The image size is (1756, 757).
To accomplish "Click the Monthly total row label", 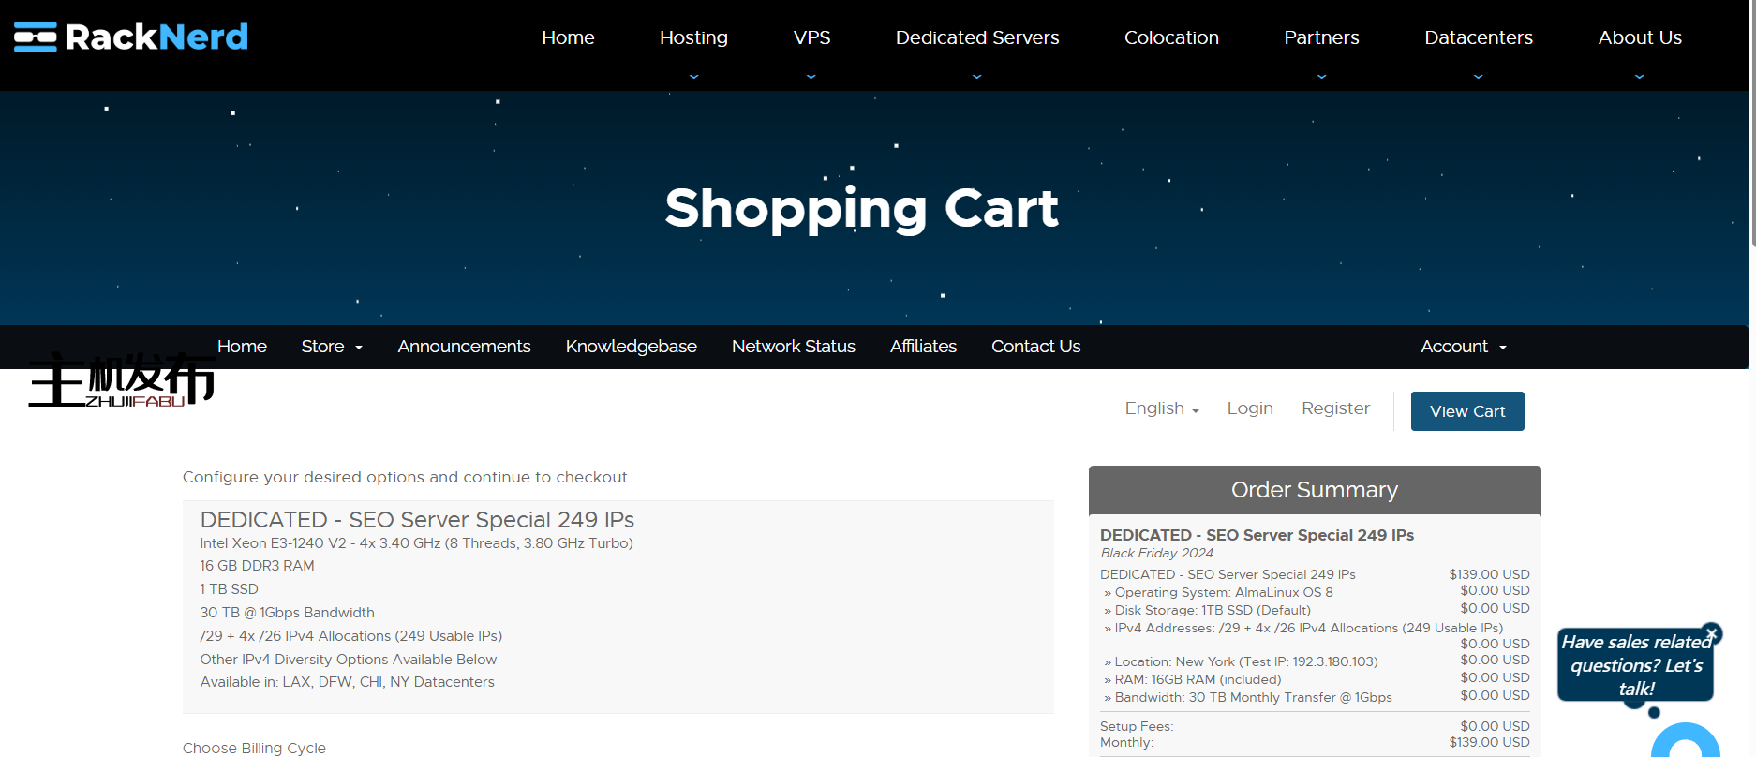I will click(x=1126, y=742).
